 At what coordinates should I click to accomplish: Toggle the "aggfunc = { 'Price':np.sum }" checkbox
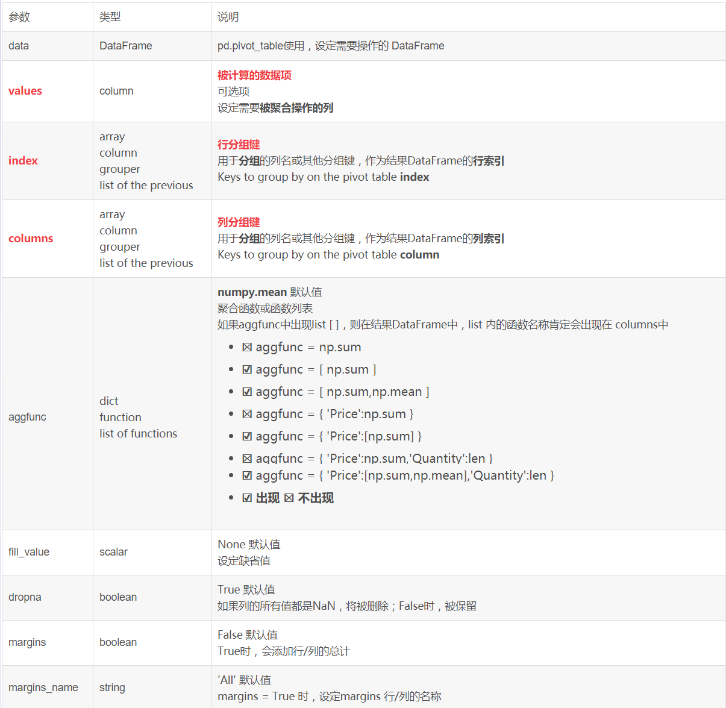coord(247,413)
